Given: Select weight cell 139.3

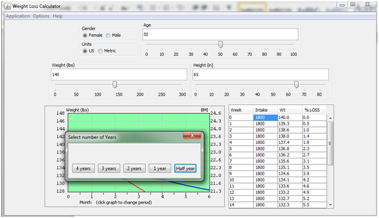Looking at the screenshot, I should tap(290, 124).
